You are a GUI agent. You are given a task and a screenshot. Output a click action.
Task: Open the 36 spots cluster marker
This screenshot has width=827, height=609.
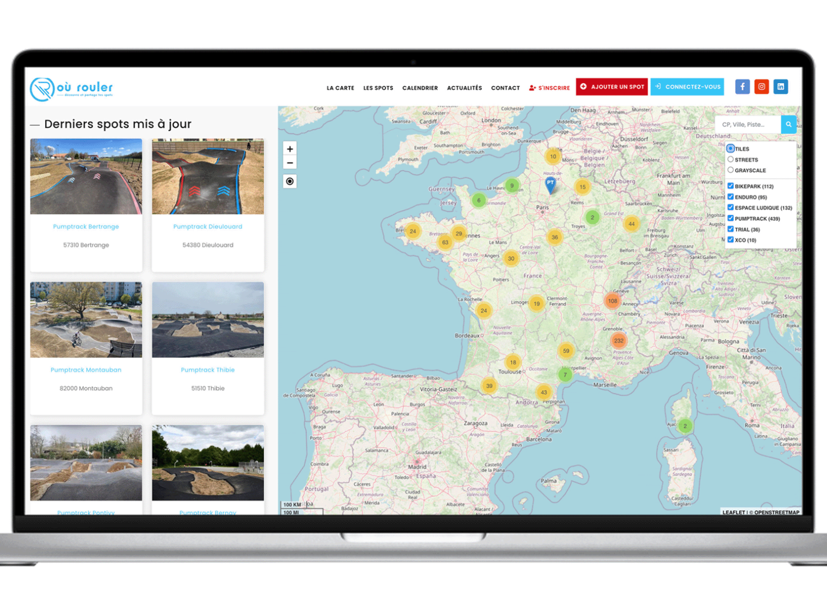[554, 237]
